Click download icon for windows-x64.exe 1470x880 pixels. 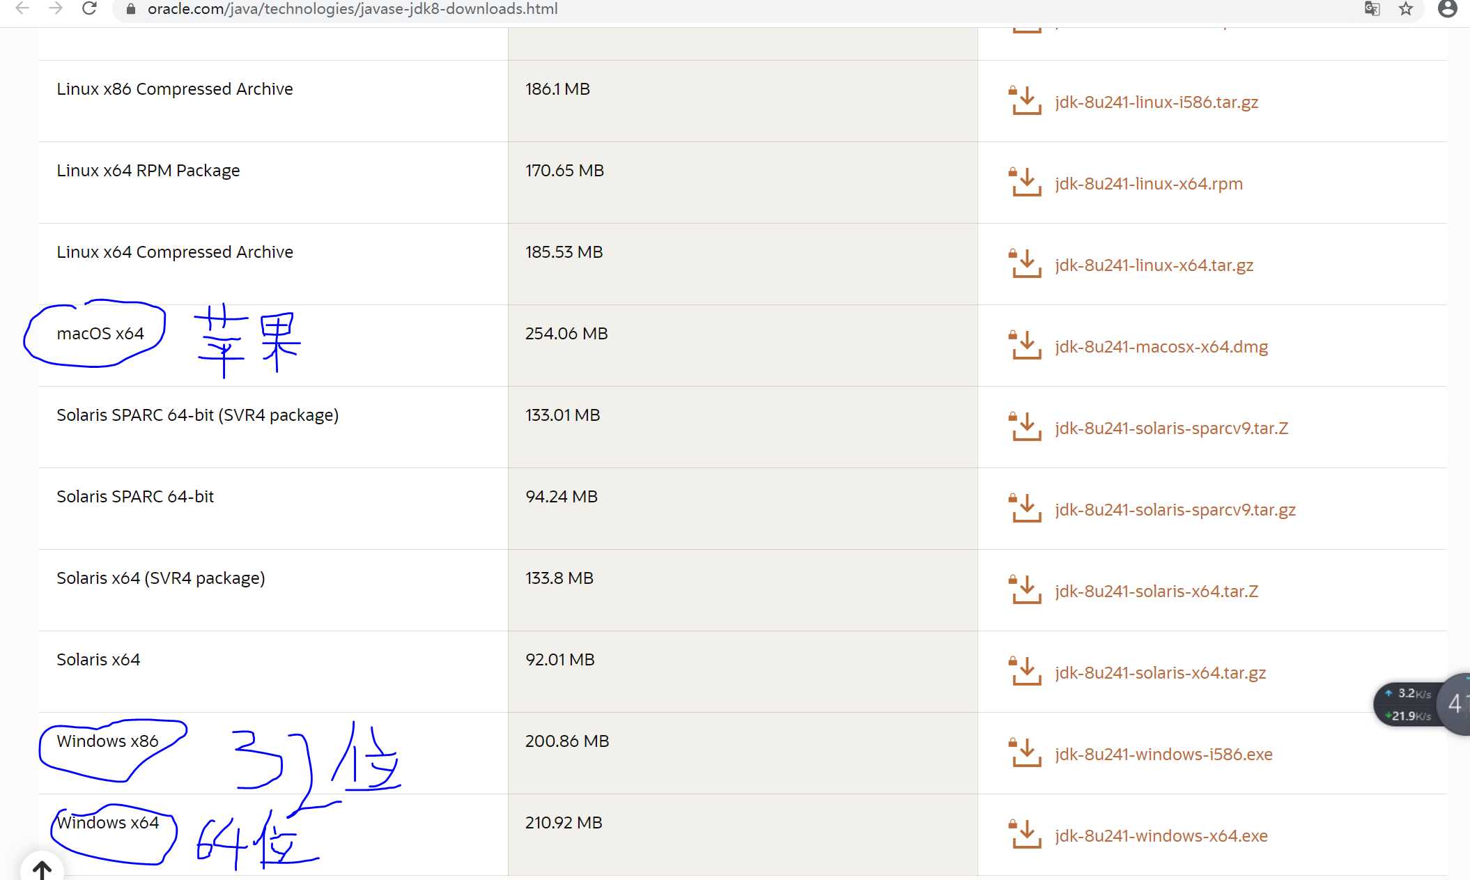point(1025,835)
